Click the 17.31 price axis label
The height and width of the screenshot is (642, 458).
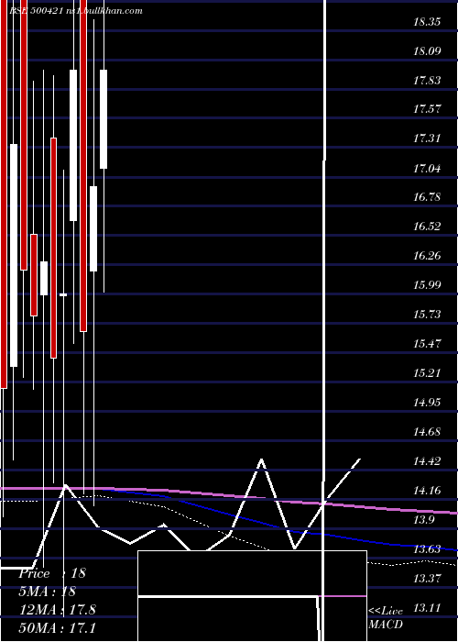pos(427,138)
